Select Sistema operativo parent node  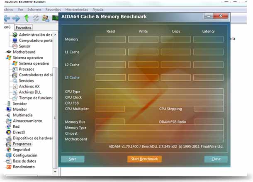pyautogui.click(x=28, y=58)
